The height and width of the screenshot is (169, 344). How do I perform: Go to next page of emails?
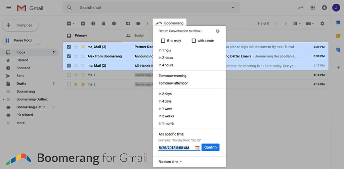286,23
